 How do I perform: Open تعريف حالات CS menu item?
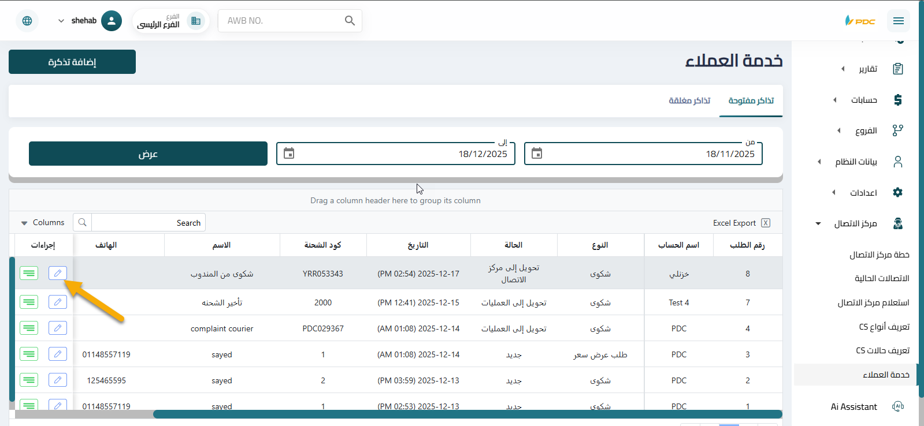[x=883, y=350]
